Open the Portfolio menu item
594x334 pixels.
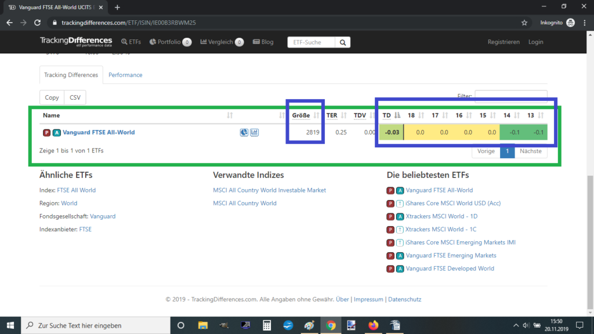pyautogui.click(x=170, y=42)
